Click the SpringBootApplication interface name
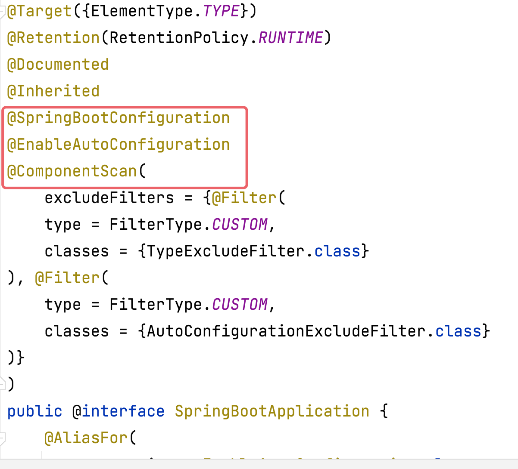This screenshot has width=518, height=469. click(x=272, y=411)
